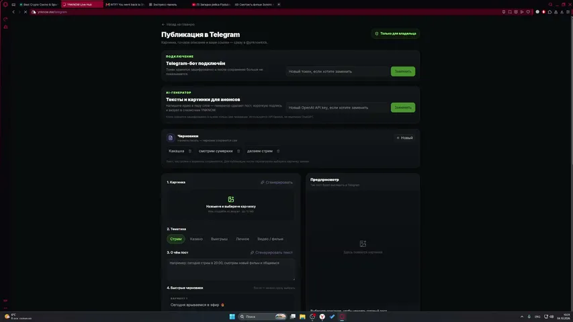Viewport: 573px width, 322px height.
Task: Focus the address bar URL
Action: pyautogui.click(x=52, y=11)
